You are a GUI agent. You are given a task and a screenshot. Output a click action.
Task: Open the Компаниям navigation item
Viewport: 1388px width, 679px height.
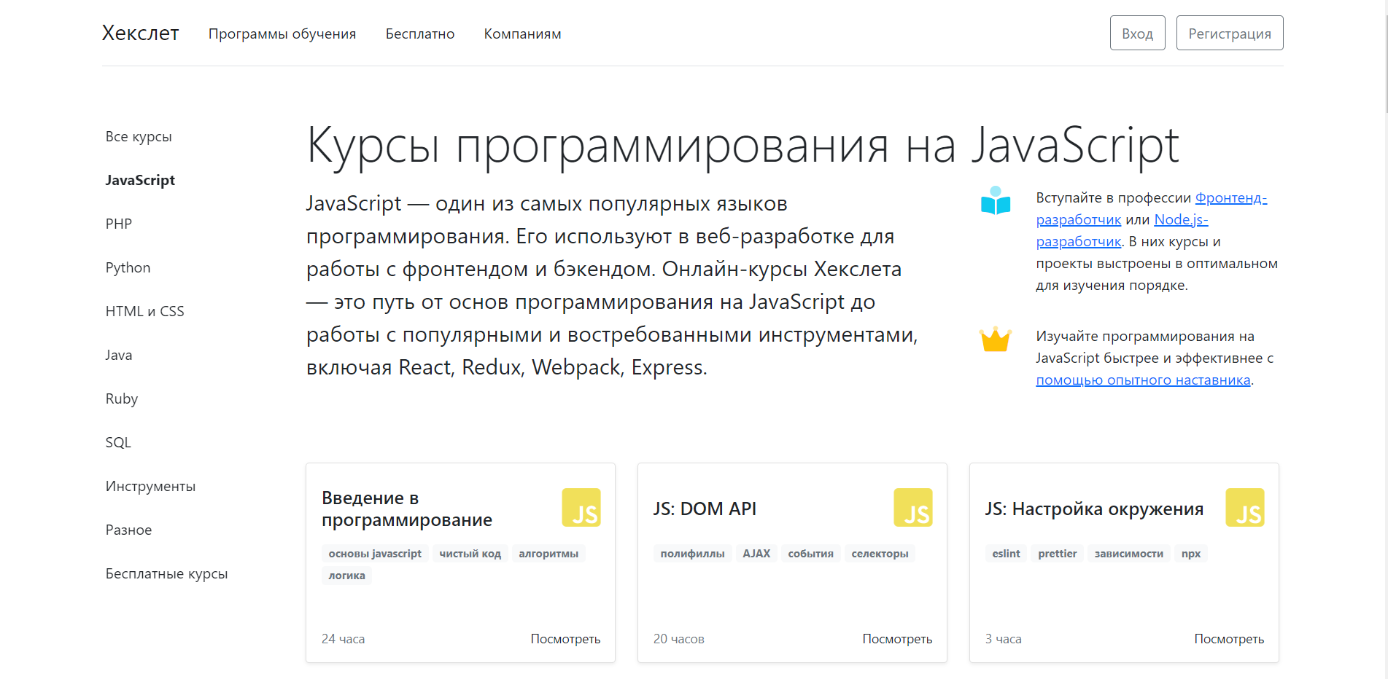click(x=522, y=34)
